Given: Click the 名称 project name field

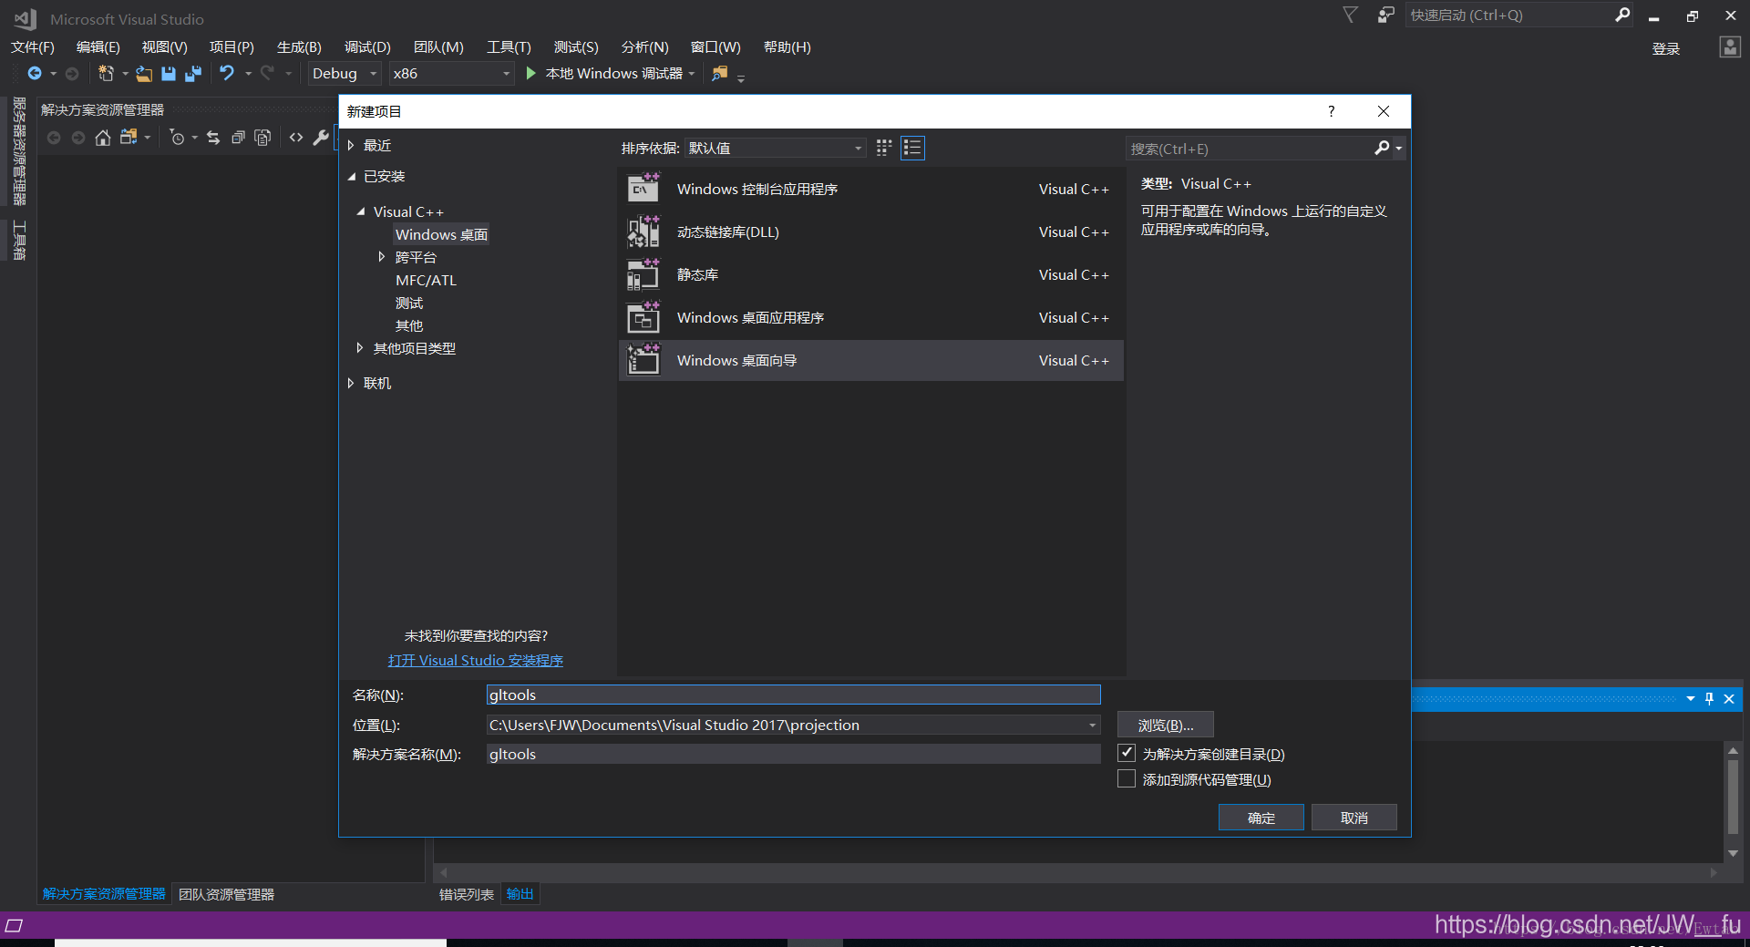Looking at the screenshot, I should [793, 695].
